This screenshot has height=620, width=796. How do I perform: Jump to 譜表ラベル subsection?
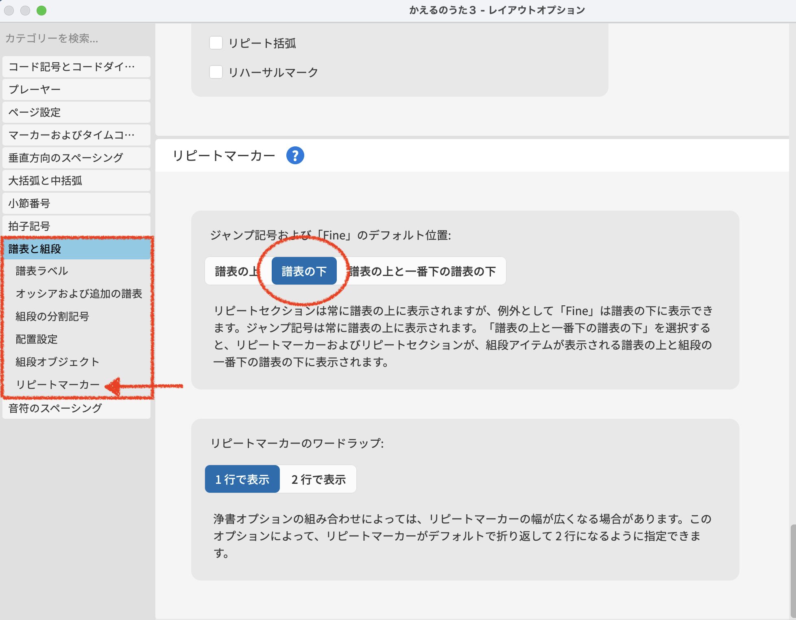pos(42,271)
